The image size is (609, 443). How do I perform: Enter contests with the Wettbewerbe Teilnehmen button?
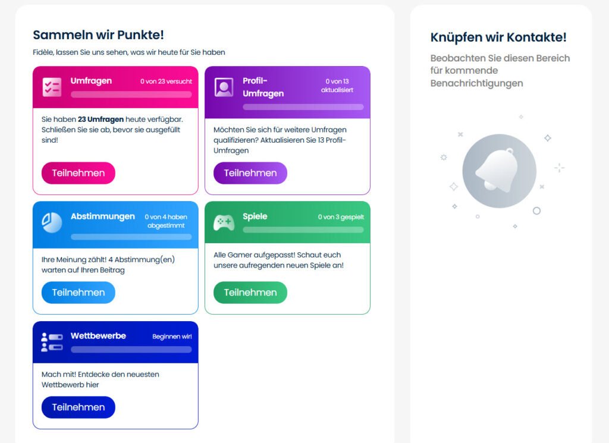point(78,407)
